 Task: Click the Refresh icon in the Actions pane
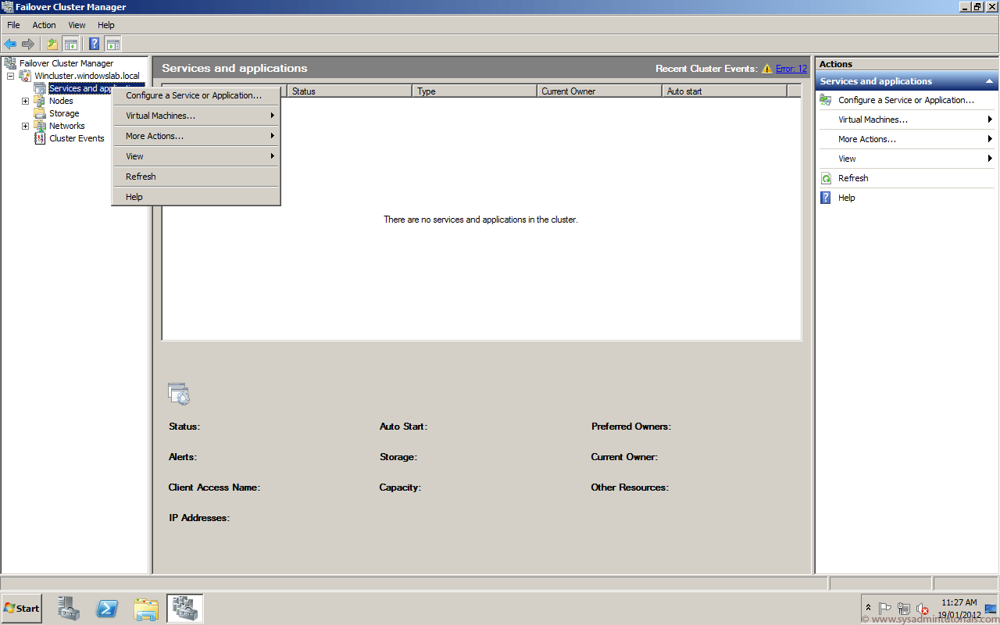click(826, 178)
